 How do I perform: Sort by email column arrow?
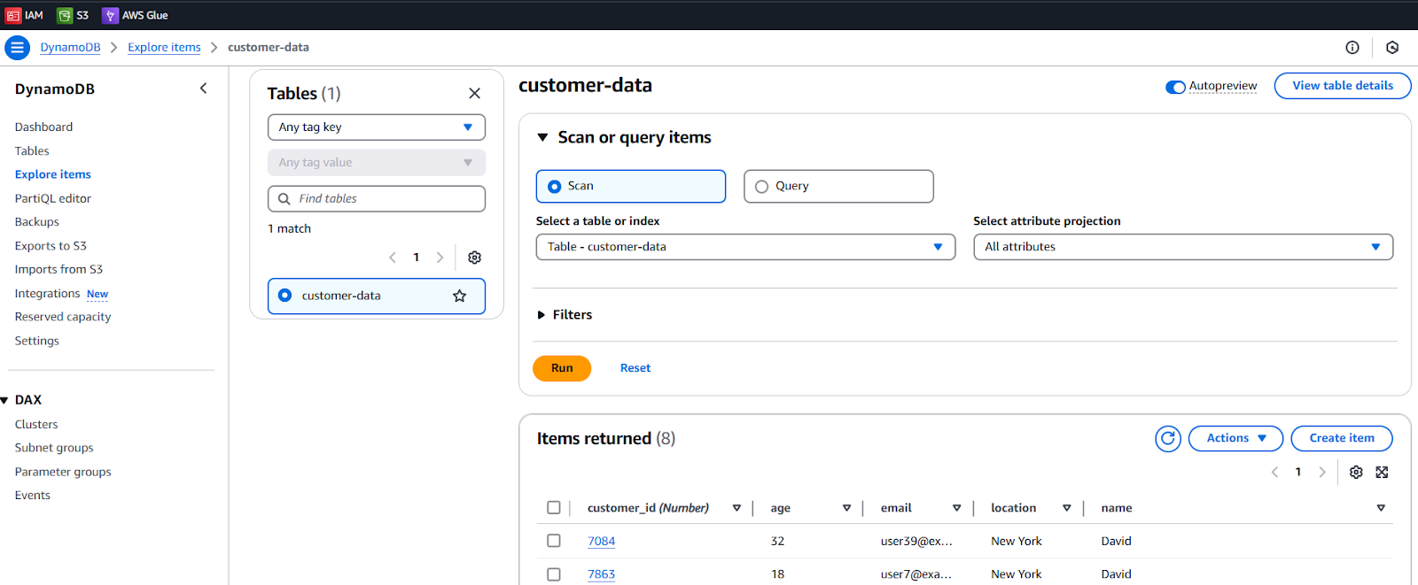[x=956, y=508]
